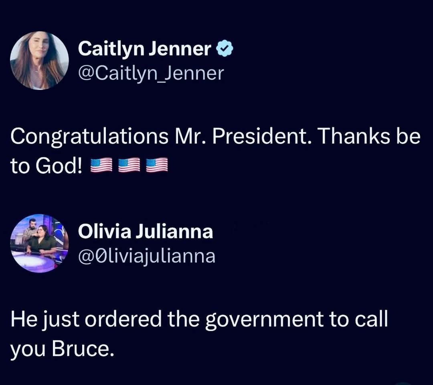Click the word "Congratulations" in the tweet

pos(89,137)
